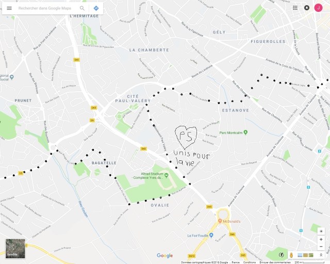Click Envoyer des commentaires link
This screenshot has width=330, height=264.
[x=275, y=262]
